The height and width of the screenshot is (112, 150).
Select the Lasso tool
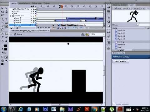coord(2,15)
